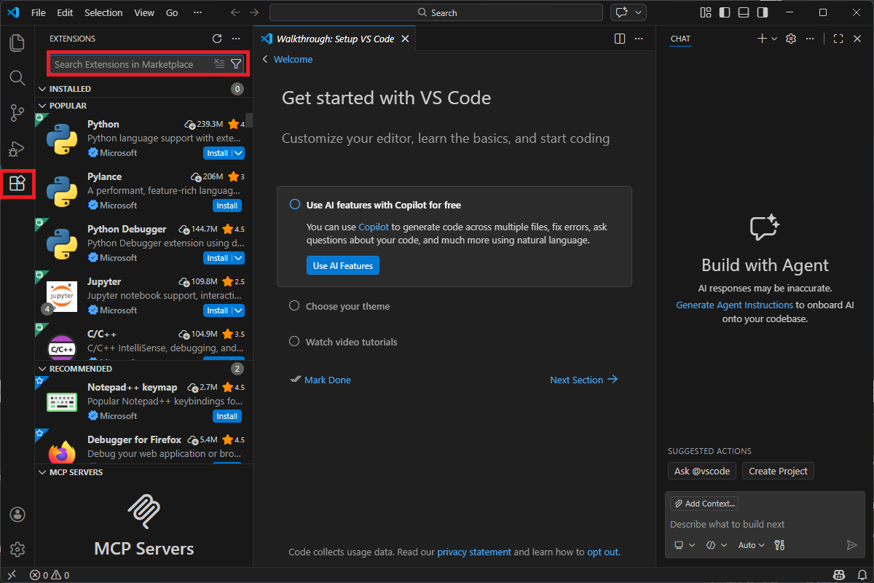
Task: Click the 'Next Section' link
Action: click(x=584, y=380)
